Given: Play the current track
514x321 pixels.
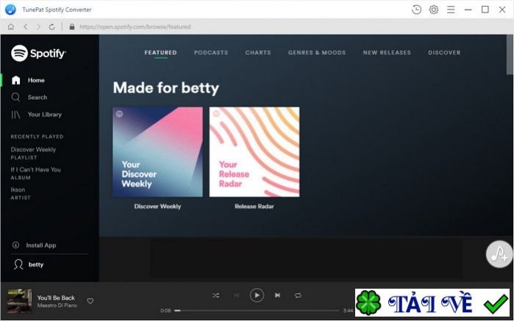Looking at the screenshot, I should pyautogui.click(x=257, y=295).
